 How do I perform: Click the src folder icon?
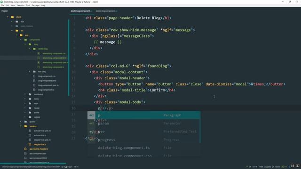pyautogui.click(x=17, y=31)
